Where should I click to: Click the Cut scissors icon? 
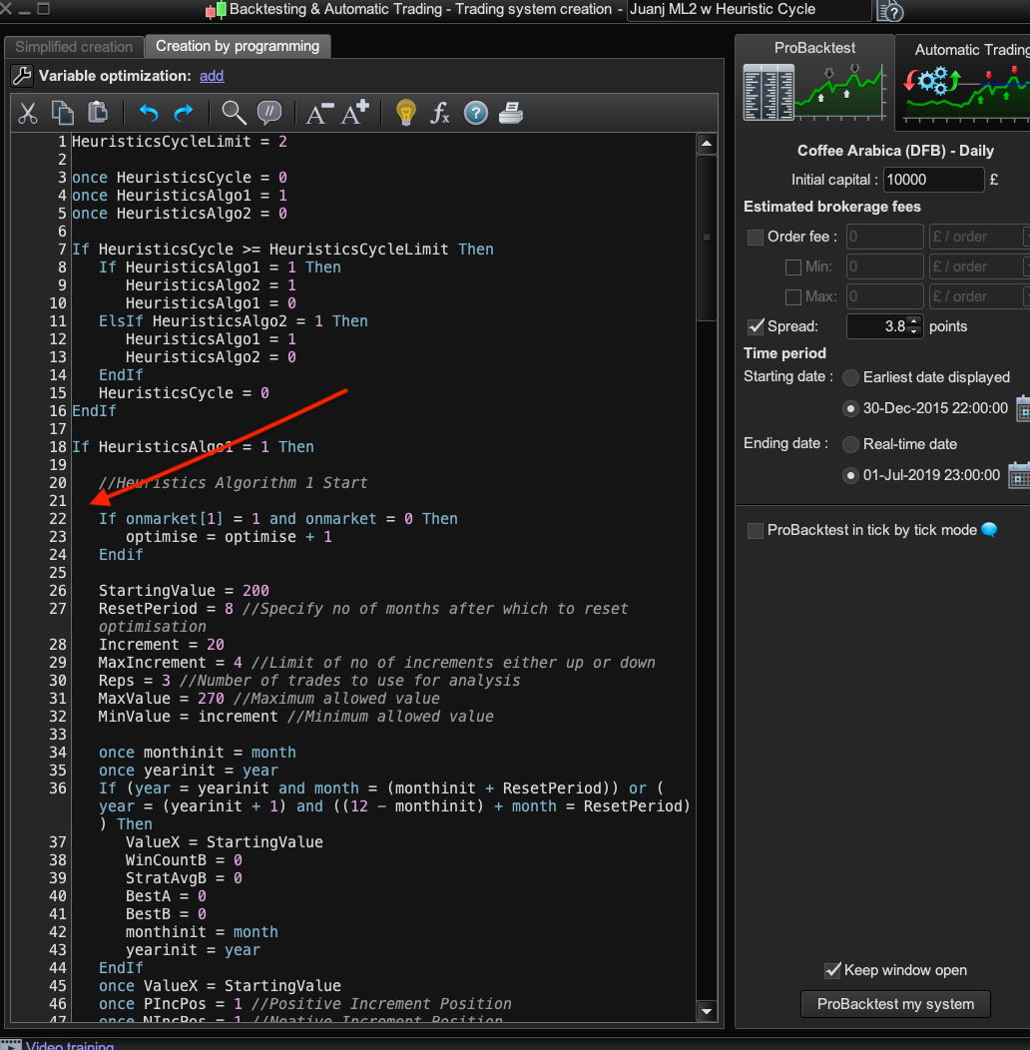pyautogui.click(x=28, y=113)
